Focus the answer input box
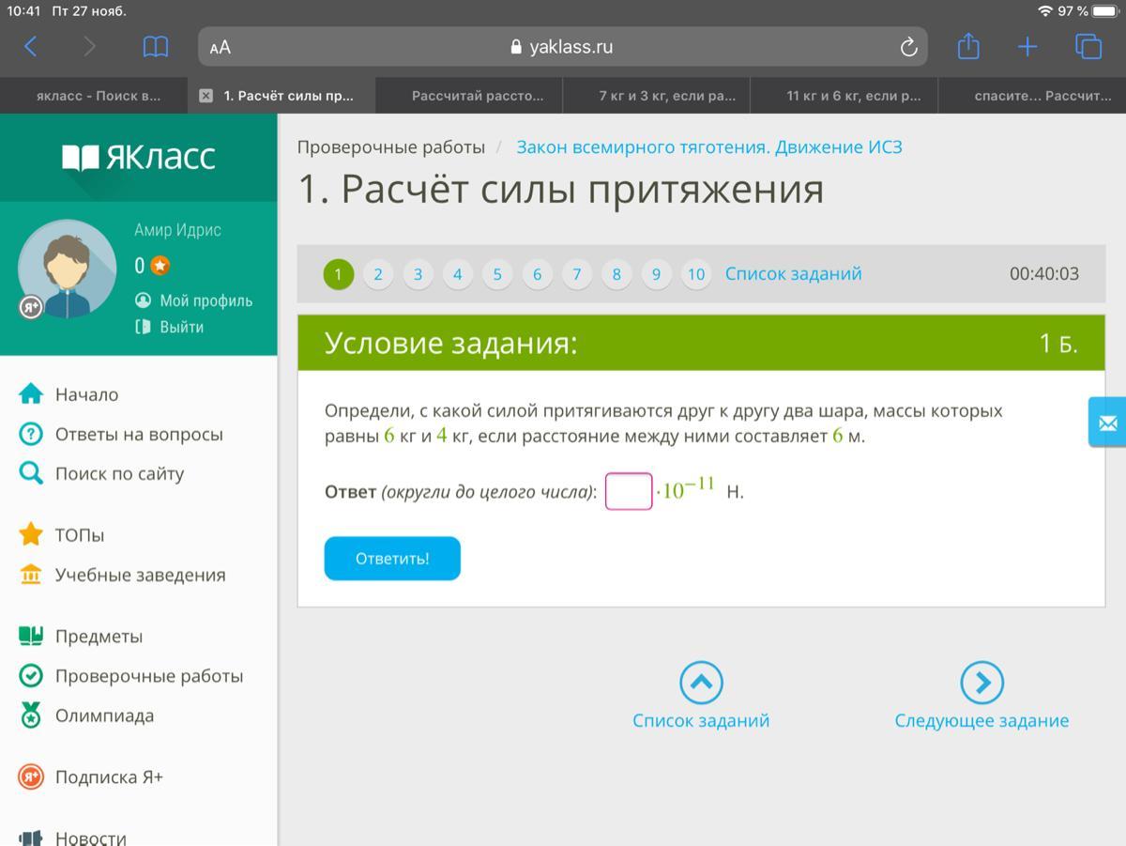The image size is (1126, 846). point(629,491)
